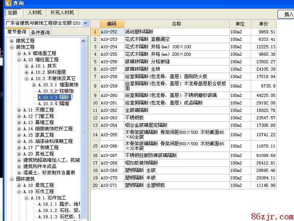294x221 pixels.
Task: Select row A10-262 全玻璃隔断
Action: [177, 110]
